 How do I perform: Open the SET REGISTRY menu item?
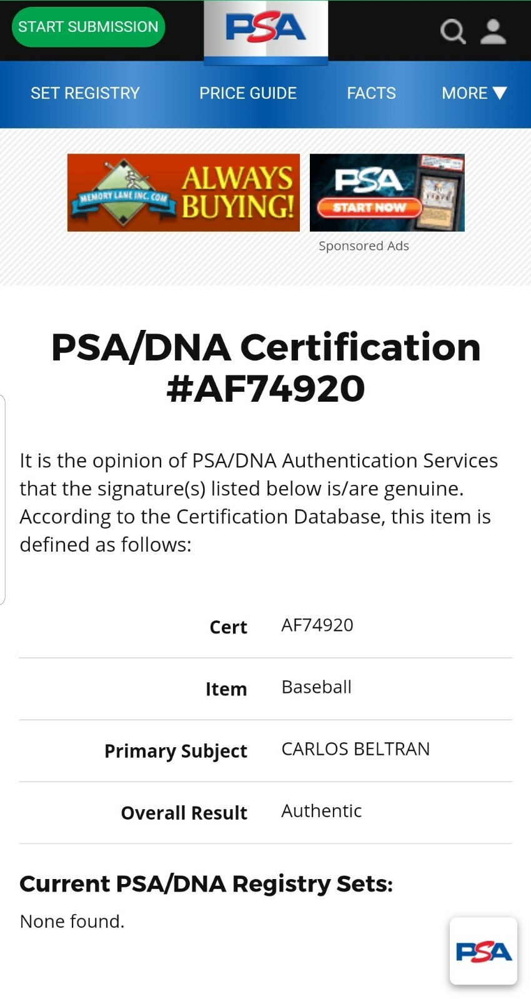(x=86, y=93)
